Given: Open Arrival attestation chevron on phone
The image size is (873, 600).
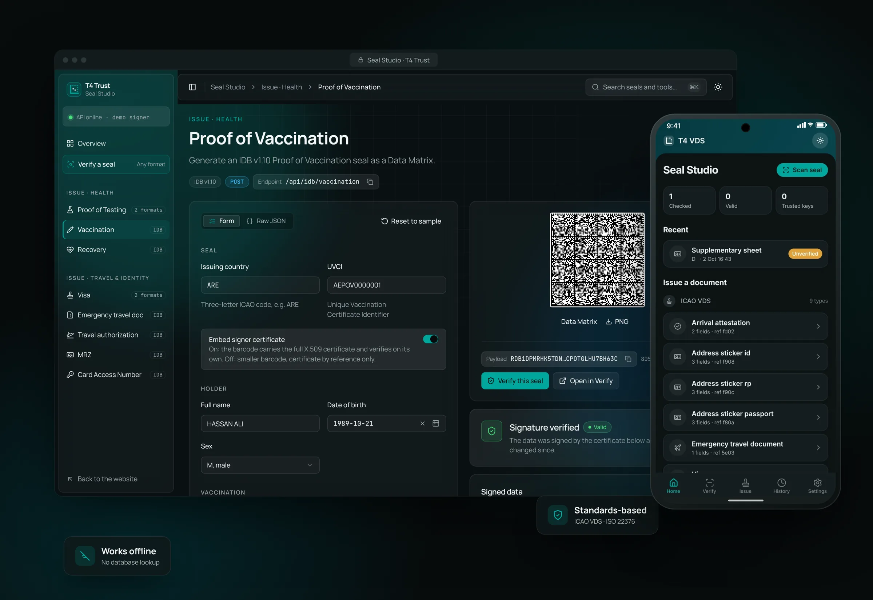Looking at the screenshot, I should pyautogui.click(x=818, y=327).
